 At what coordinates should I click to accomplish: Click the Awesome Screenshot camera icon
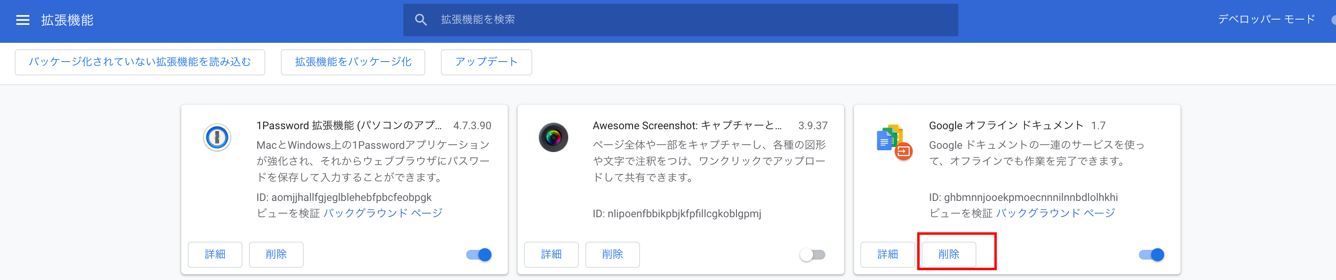(x=554, y=138)
